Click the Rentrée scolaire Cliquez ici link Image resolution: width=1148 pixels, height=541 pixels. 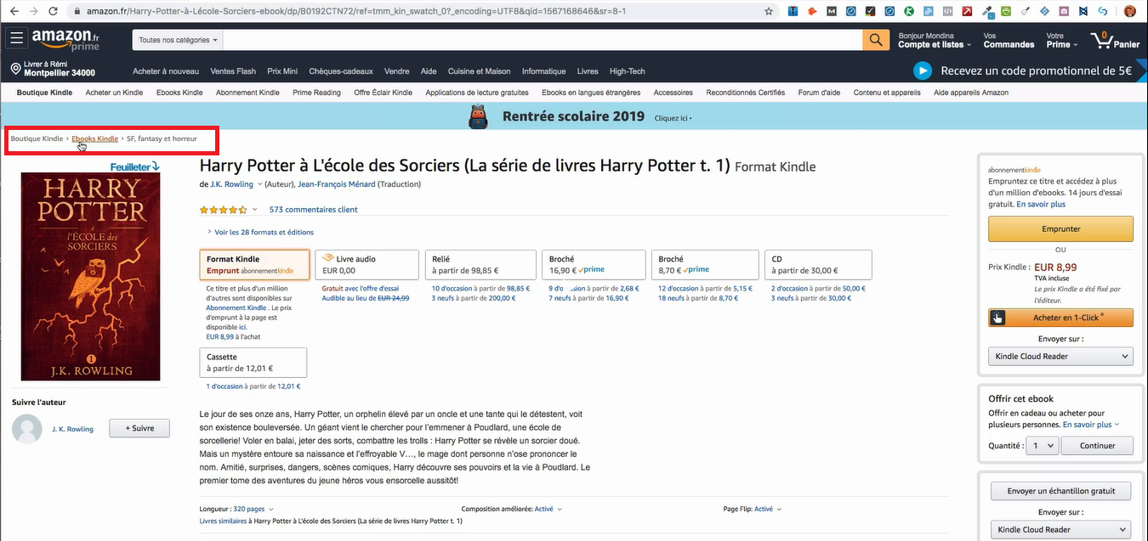[673, 118]
